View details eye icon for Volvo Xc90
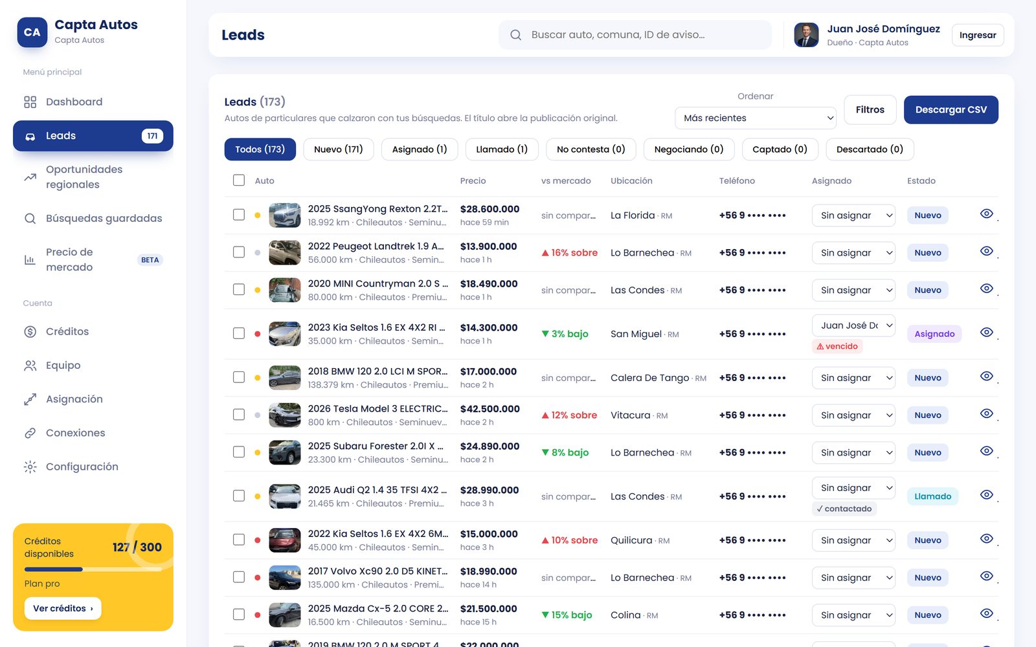Screen dimensions: 1036x647 coord(987,576)
